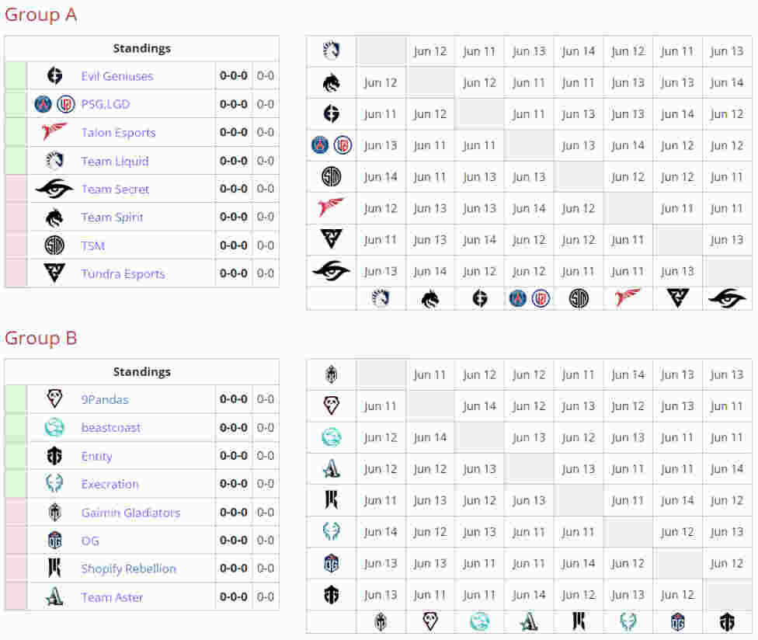Select PSG.LGD column-footer logos in Group A crosstable
The width and height of the screenshot is (758, 640).
point(529,298)
